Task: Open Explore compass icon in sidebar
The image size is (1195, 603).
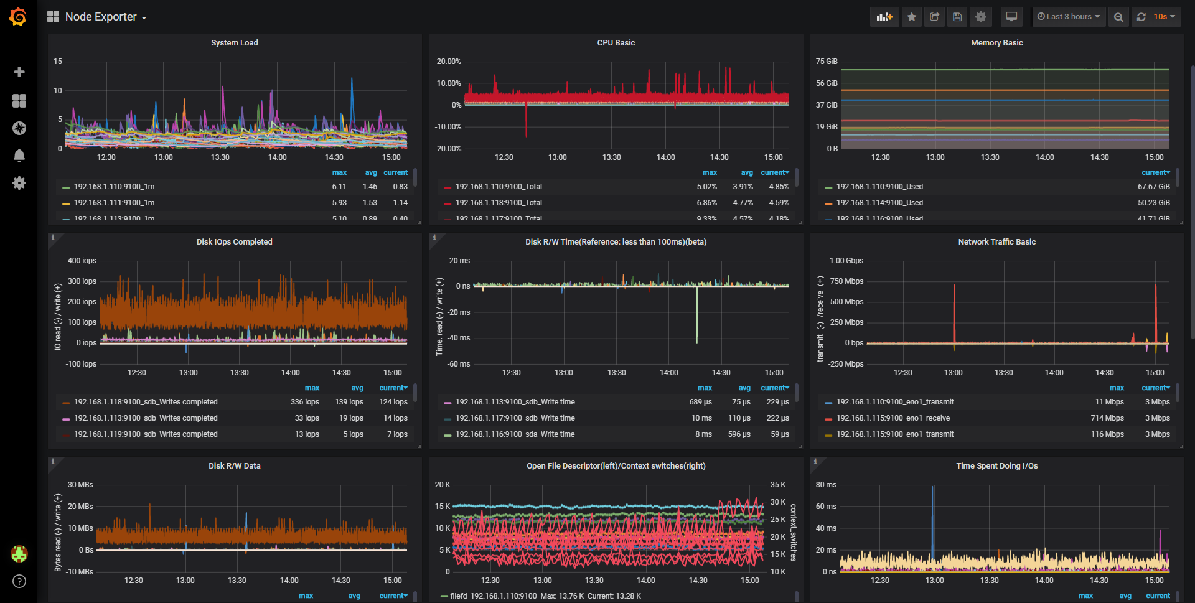Action: click(x=19, y=128)
